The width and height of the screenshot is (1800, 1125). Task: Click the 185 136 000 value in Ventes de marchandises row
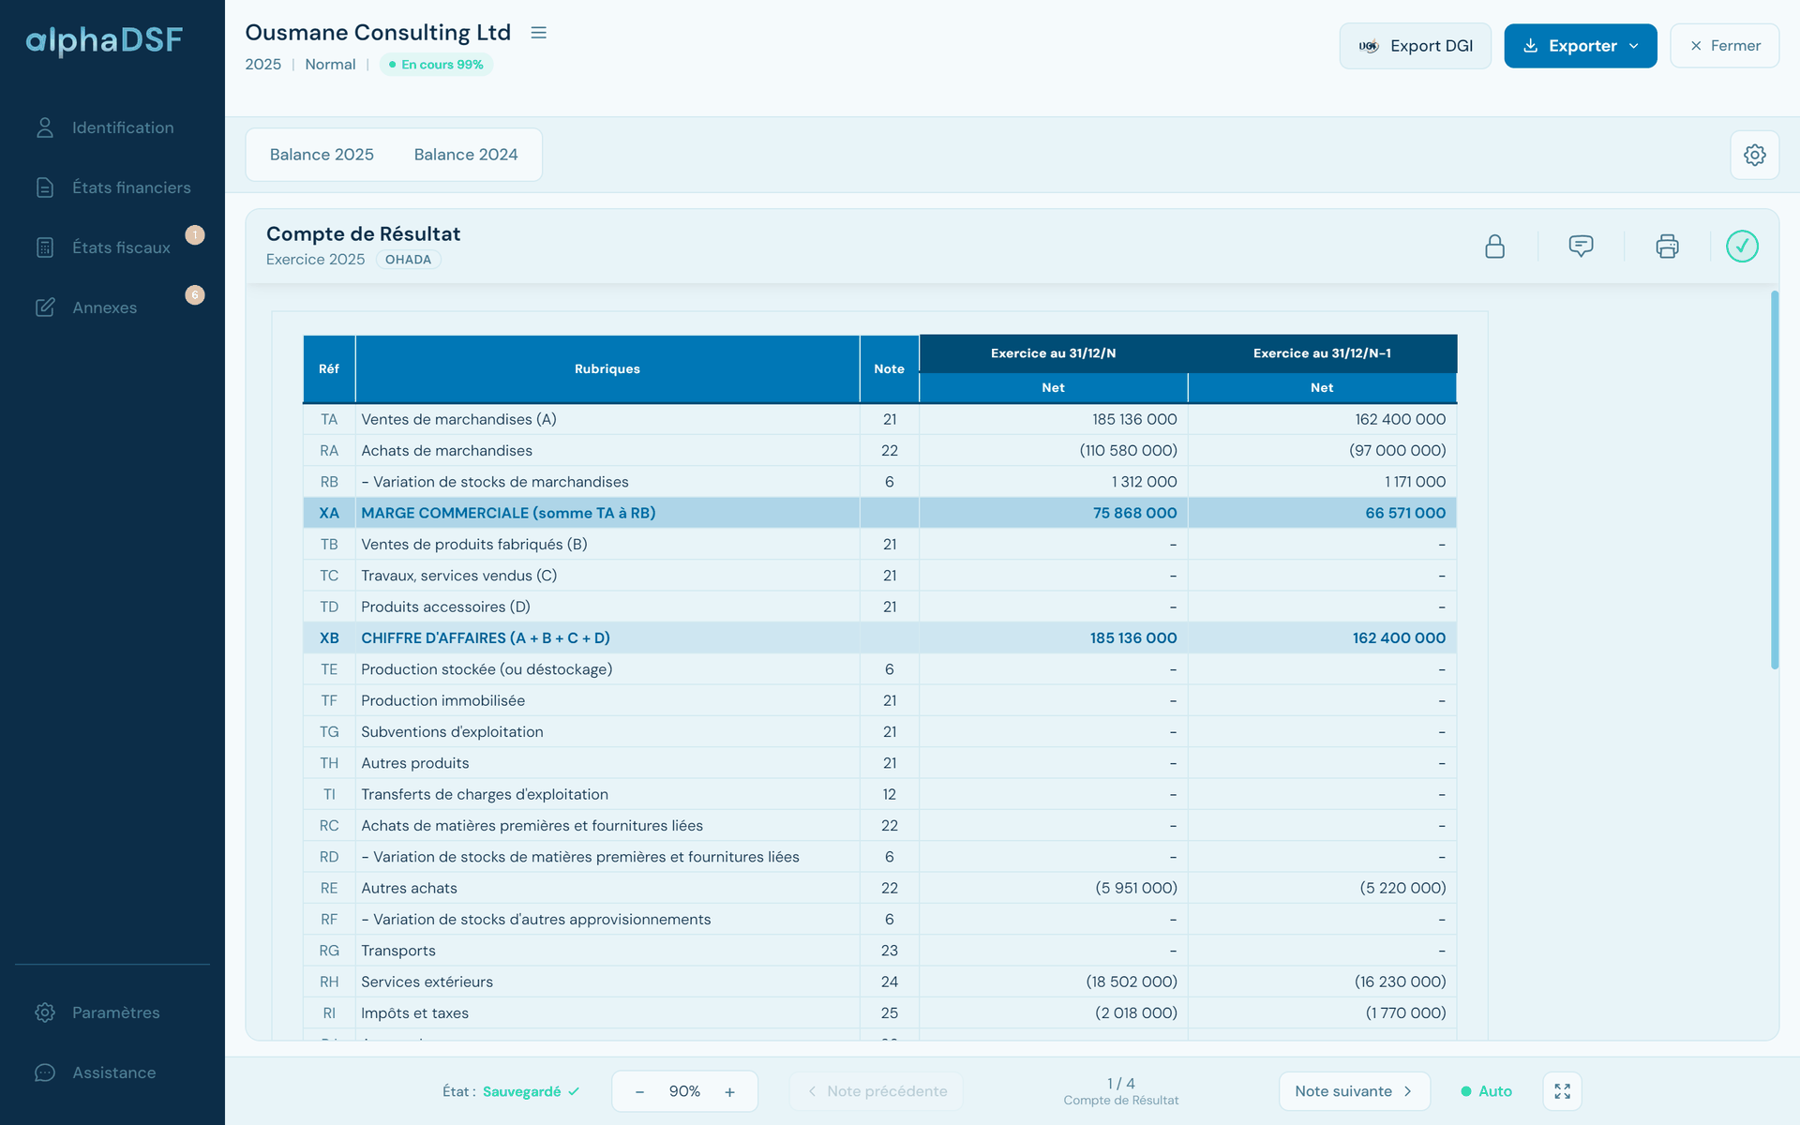(x=1134, y=419)
